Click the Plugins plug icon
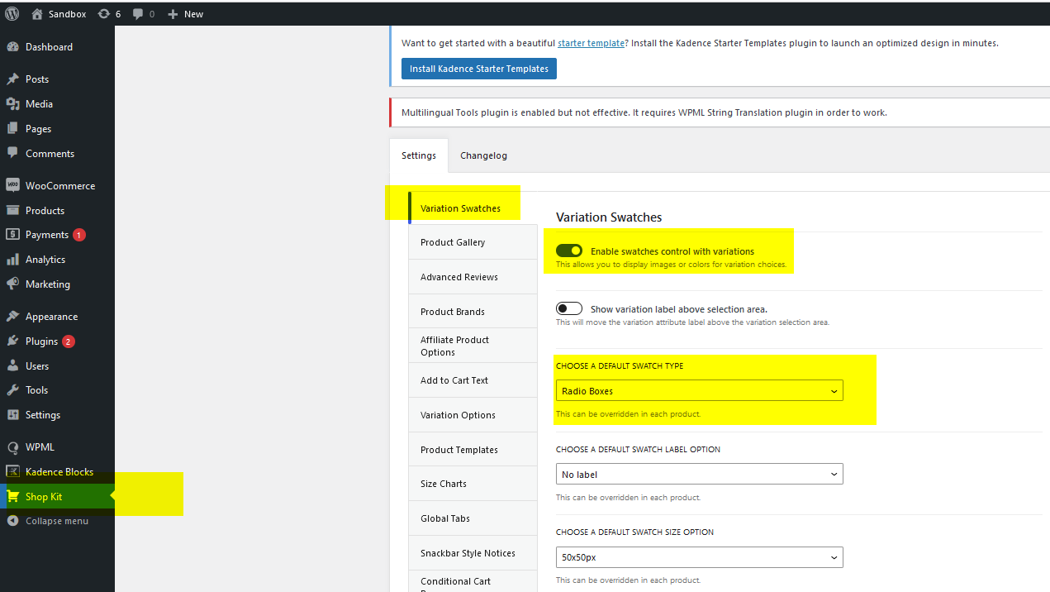This screenshot has width=1050, height=592. tap(12, 341)
